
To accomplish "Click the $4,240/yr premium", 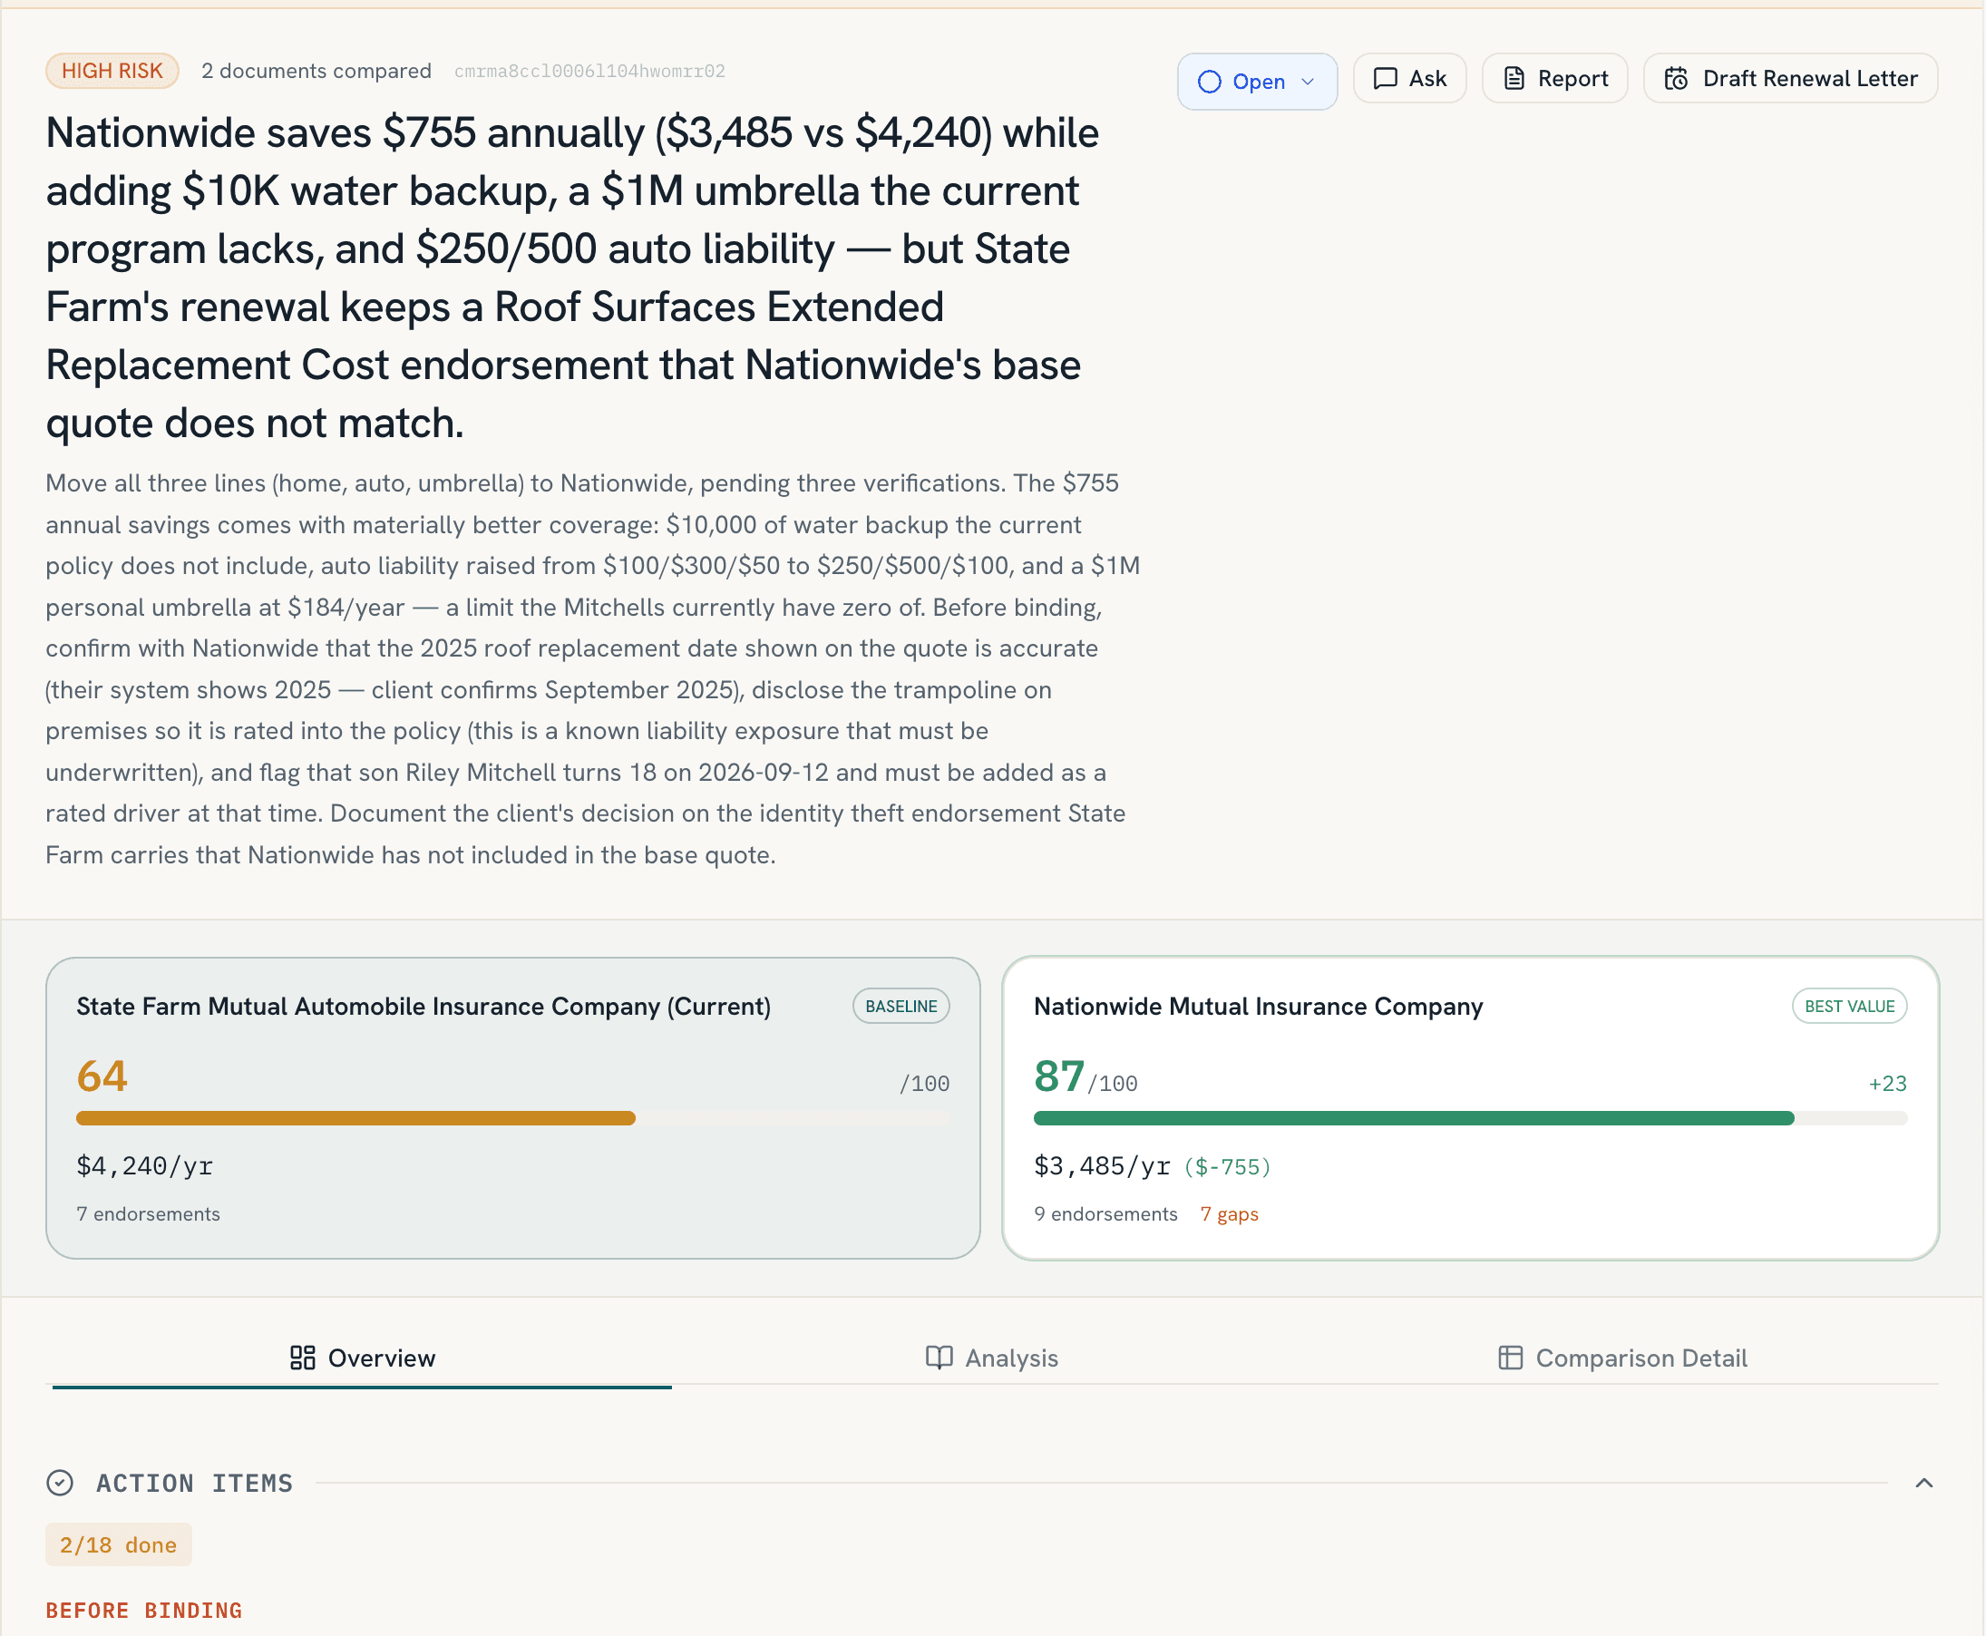I will point(145,1166).
